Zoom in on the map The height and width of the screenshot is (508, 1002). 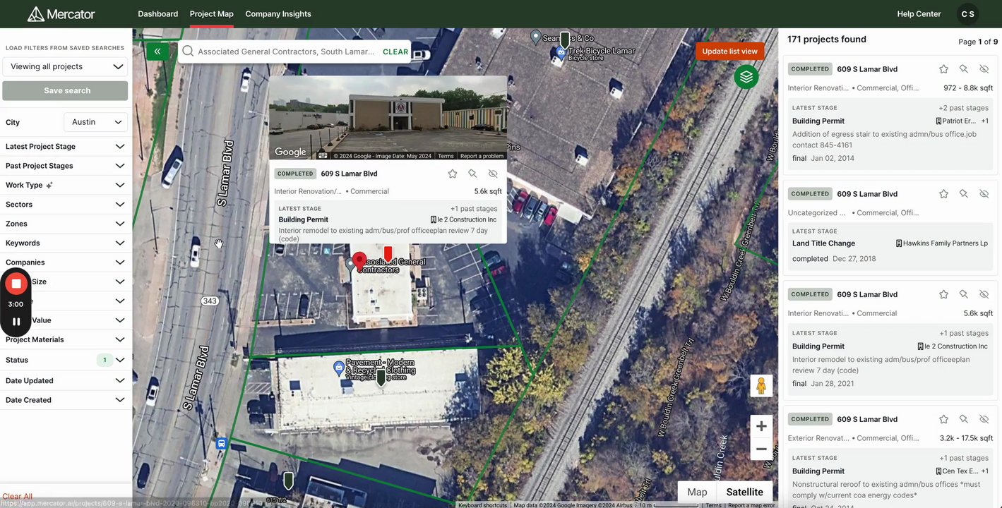(x=761, y=426)
